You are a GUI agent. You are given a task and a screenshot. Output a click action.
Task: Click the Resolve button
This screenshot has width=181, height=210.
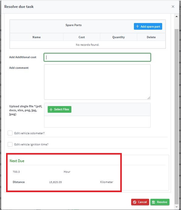point(160,202)
